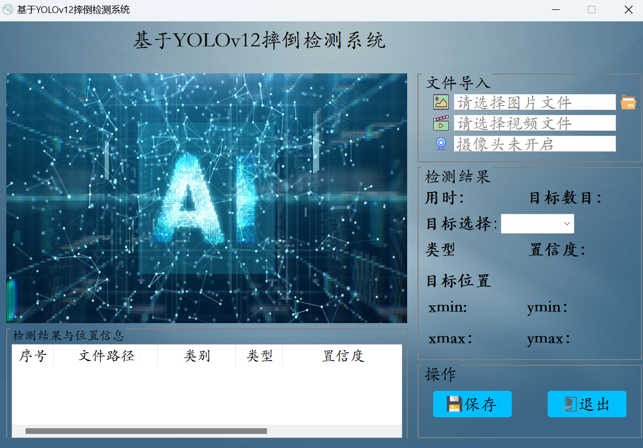
Task: Click the 文件路径 column header
Action: click(106, 356)
